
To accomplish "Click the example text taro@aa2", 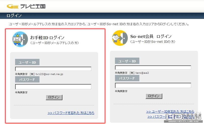I will pyautogui.click(x=142, y=73).
